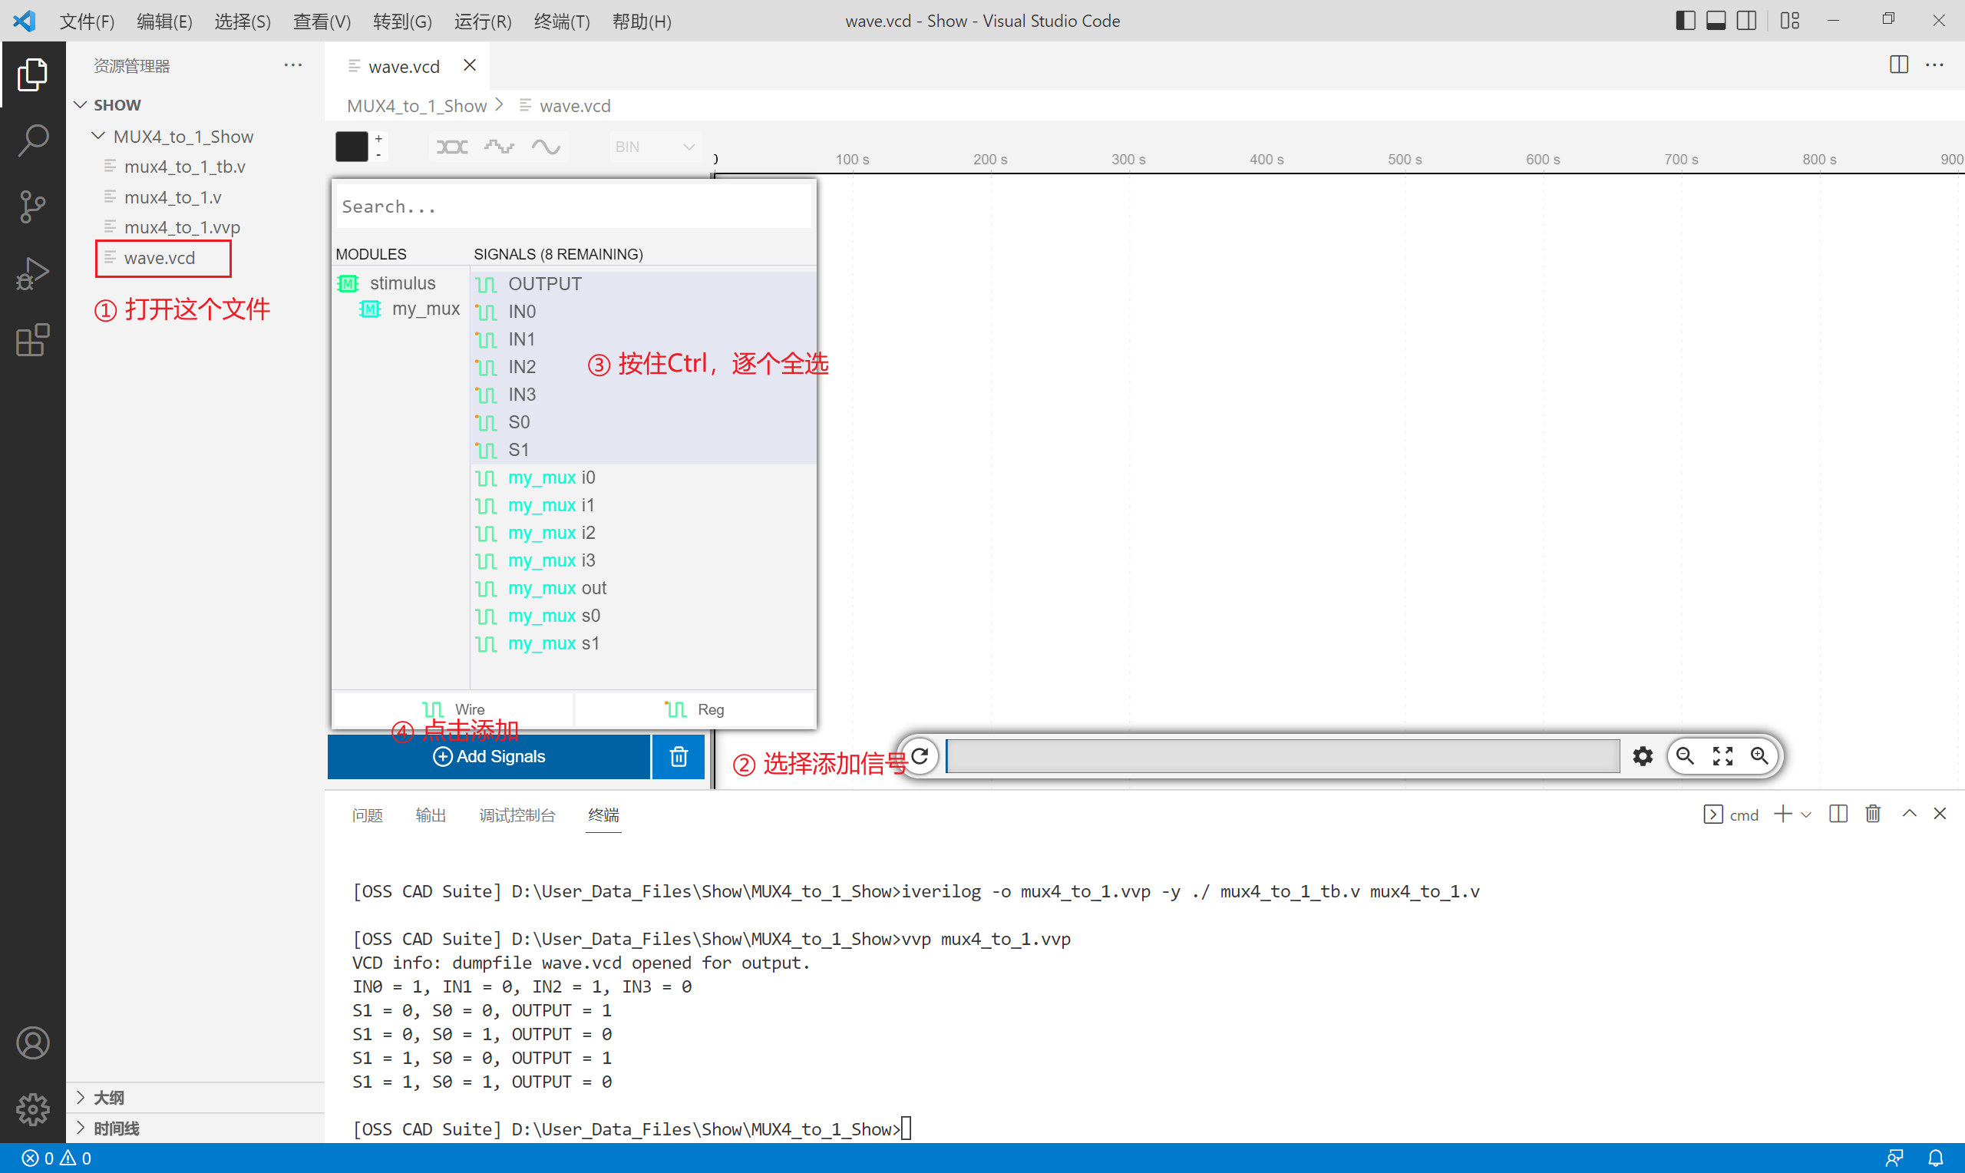Open the 编辑(E) menu

[164, 21]
